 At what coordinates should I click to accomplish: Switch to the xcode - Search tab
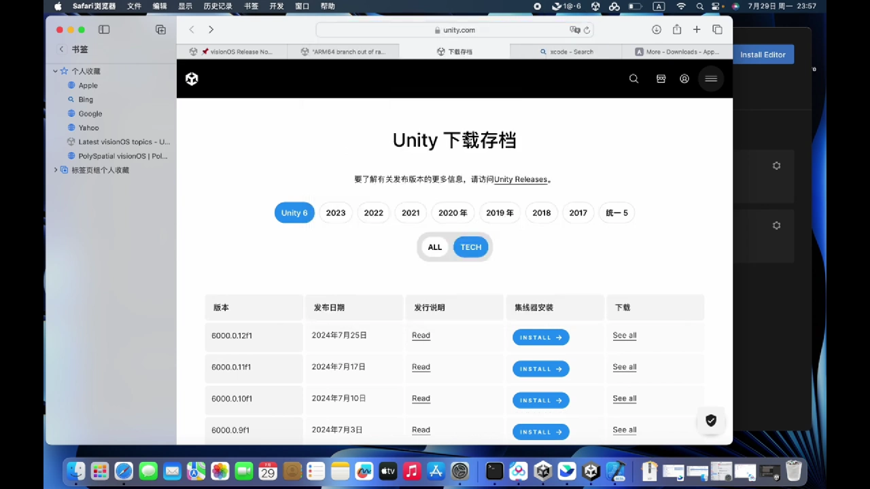(566, 52)
